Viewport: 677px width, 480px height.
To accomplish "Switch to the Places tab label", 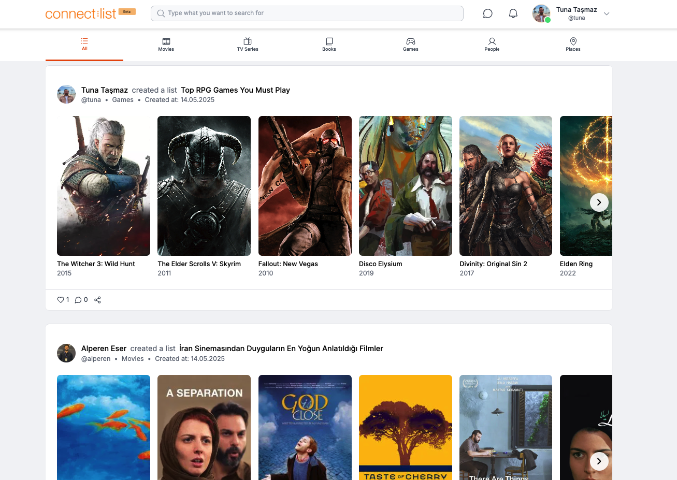I will [573, 49].
